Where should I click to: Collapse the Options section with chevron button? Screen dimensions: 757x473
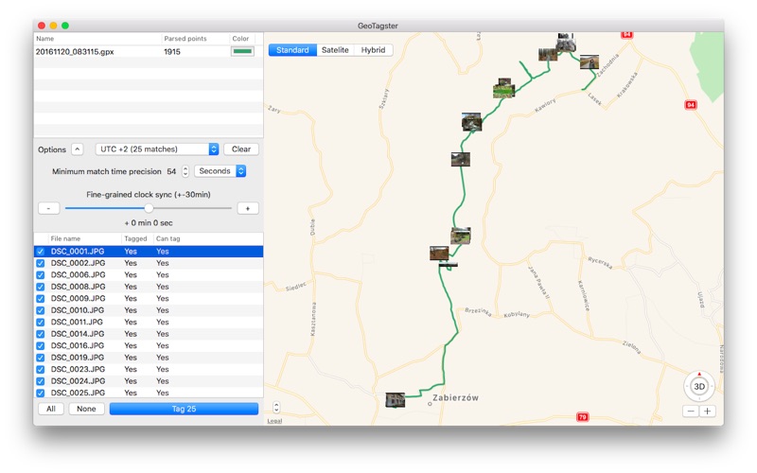[78, 149]
